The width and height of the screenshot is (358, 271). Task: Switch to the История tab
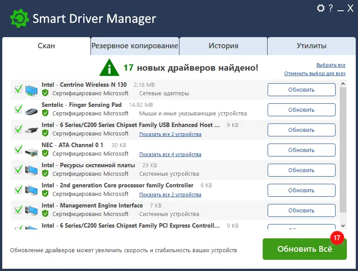pyautogui.click(x=223, y=46)
